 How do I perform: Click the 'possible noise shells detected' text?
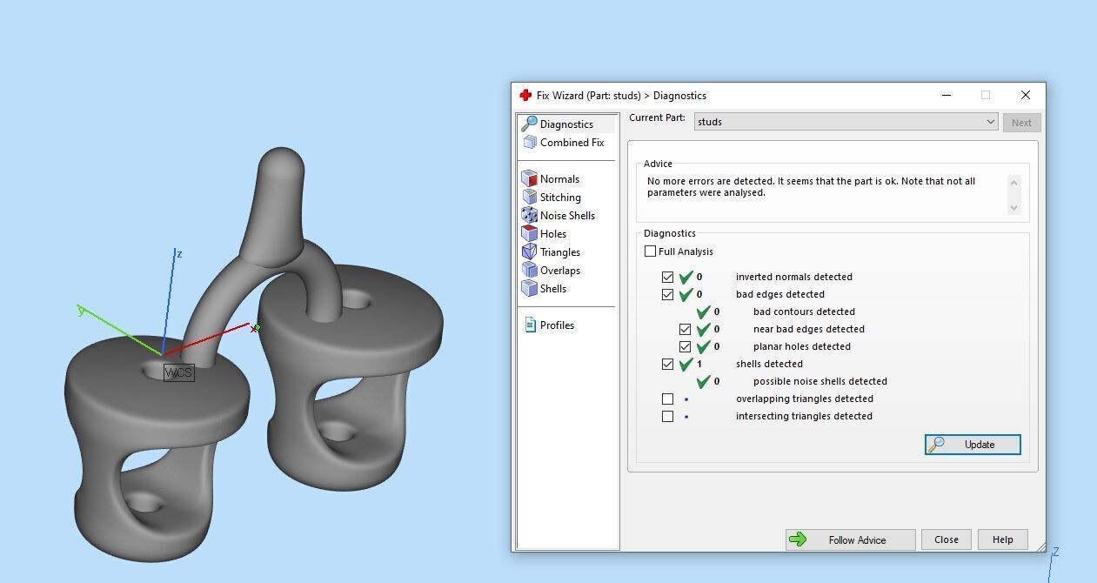[820, 381]
